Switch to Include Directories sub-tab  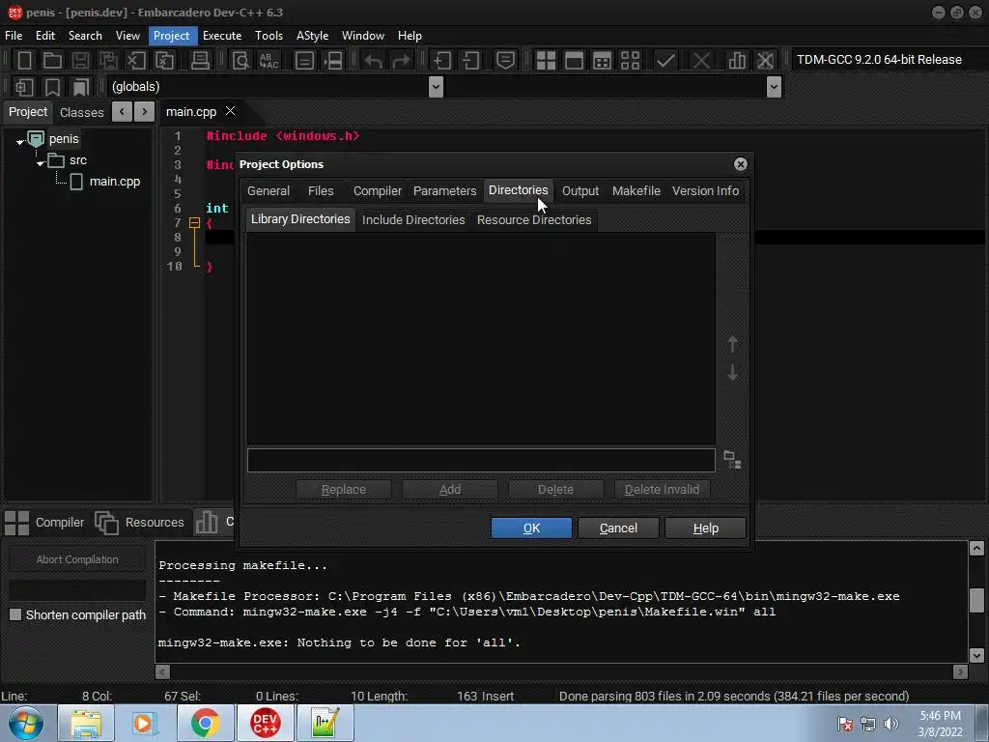(413, 219)
